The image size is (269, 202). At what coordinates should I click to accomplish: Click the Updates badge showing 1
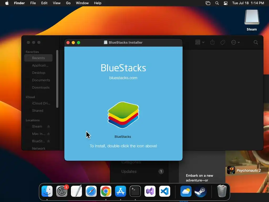(x=161, y=171)
